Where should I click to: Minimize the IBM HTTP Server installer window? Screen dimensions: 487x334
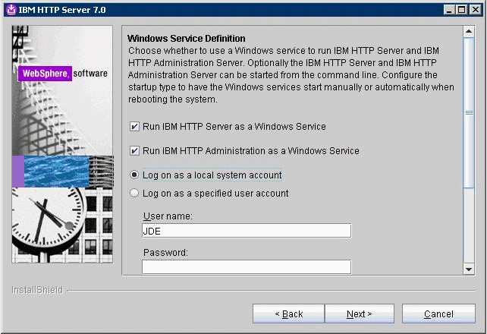click(x=451, y=9)
